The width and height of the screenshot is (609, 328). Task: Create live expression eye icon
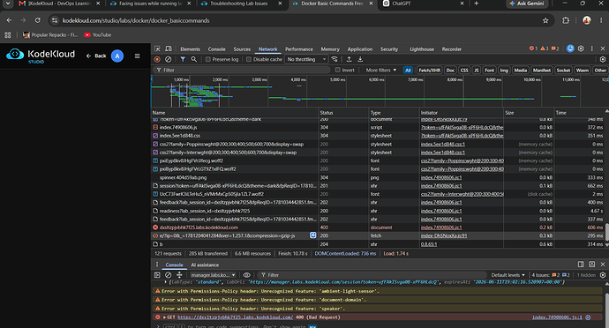pos(246,275)
